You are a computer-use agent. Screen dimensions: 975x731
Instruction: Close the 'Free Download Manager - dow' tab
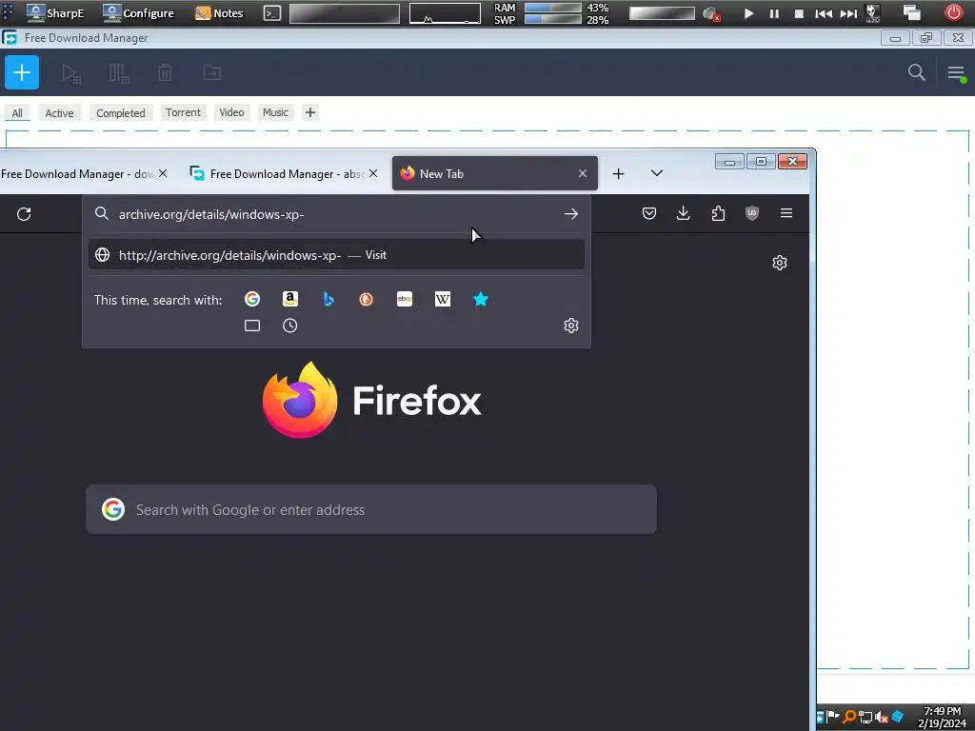pos(163,173)
